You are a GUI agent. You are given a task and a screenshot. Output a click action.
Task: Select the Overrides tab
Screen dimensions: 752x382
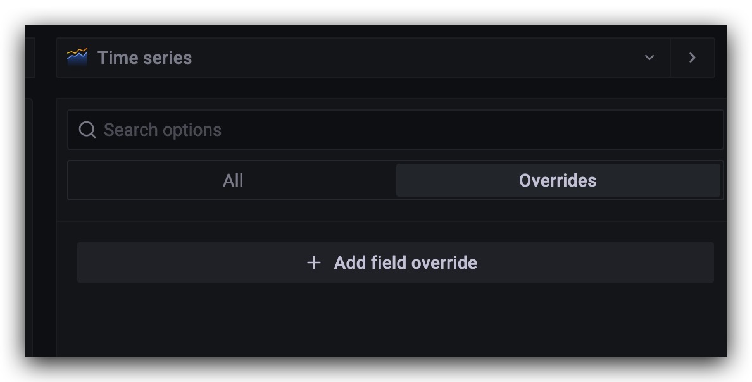[x=558, y=181]
